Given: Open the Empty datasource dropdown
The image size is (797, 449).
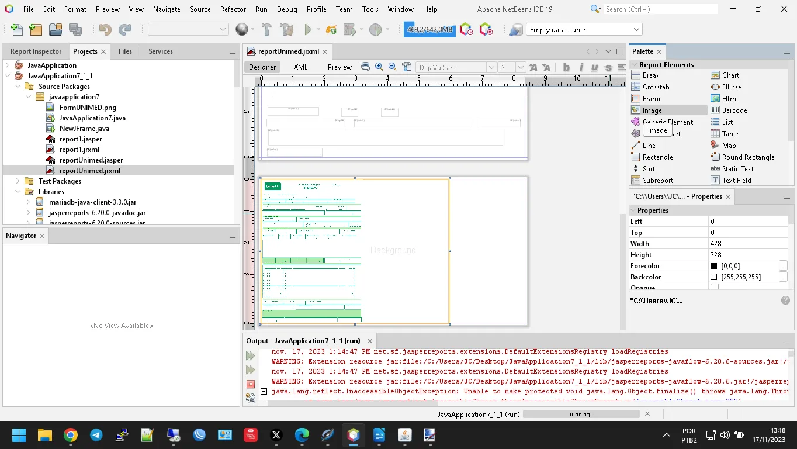Looking at the screenshot, I should tap(636, 30).
